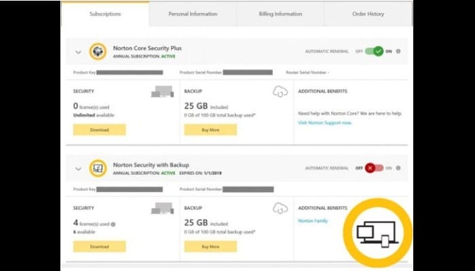Click the devices icon in Norton Security with Backup
The height and width of the screenshot is (271, 475).
[162, 208]
